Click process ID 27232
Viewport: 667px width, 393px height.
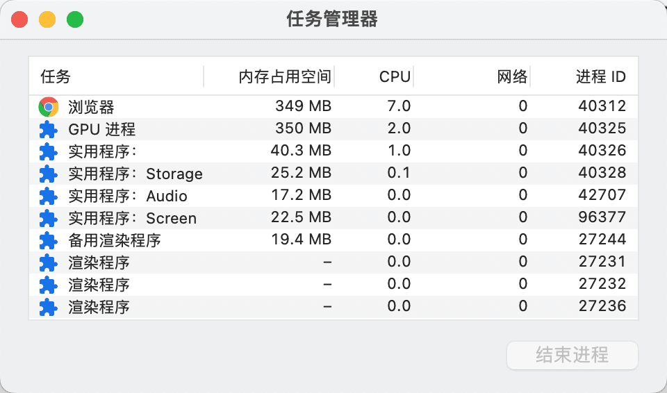point(602,283)
